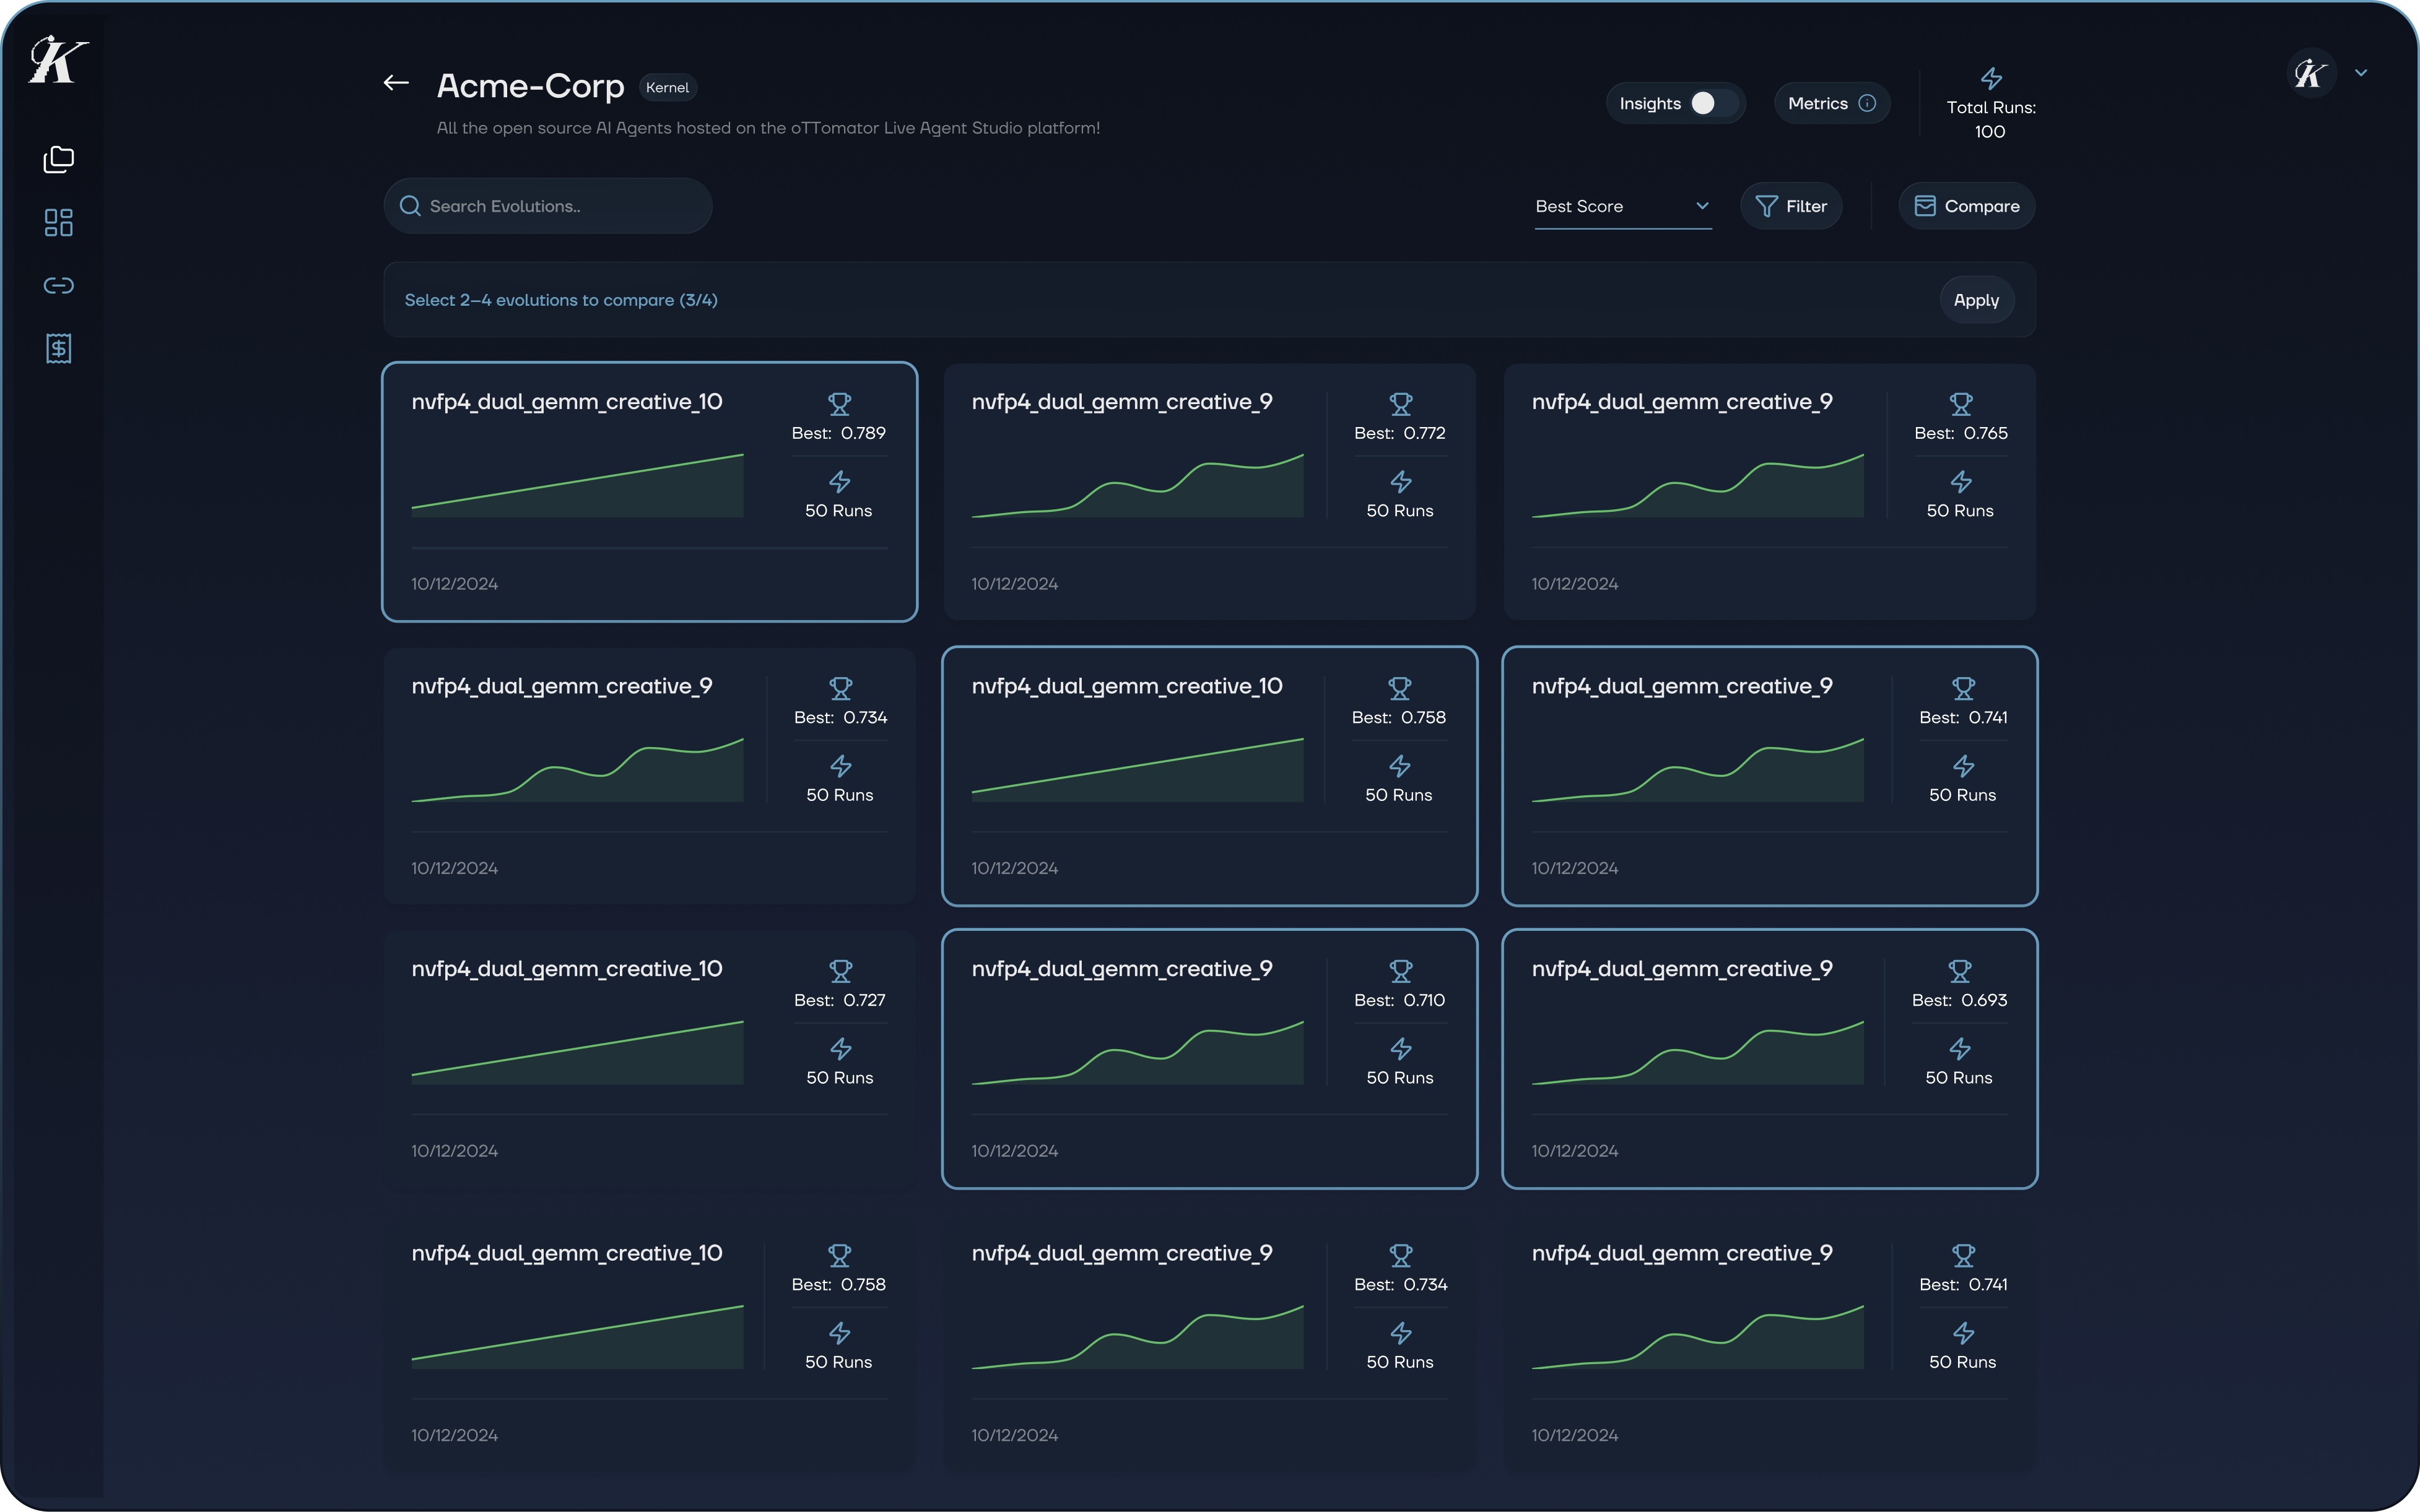Click the Search Evolutions input field
Viewport: 2420px width, 1512px height.
[560, 206]
